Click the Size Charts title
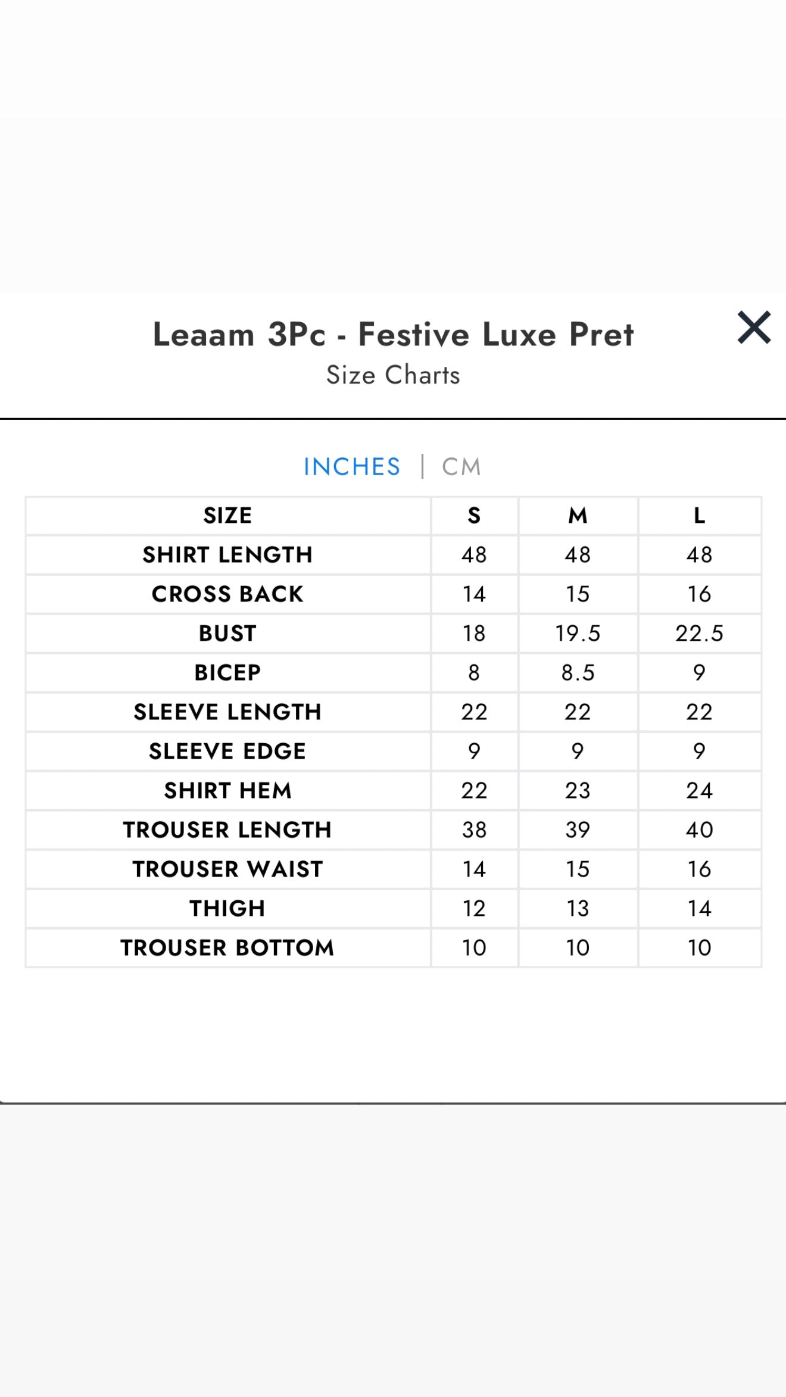 (x=392, y=375)
